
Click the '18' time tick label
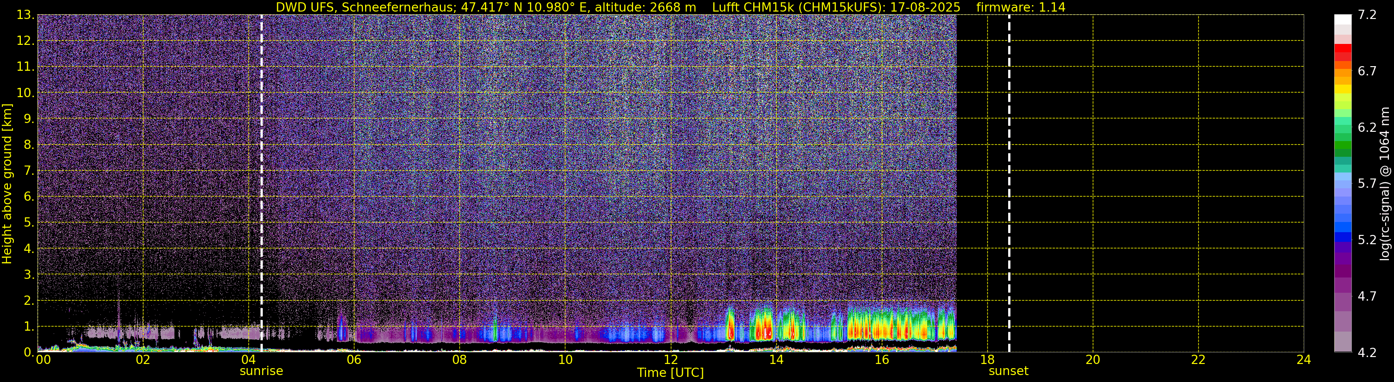(987, 360)
